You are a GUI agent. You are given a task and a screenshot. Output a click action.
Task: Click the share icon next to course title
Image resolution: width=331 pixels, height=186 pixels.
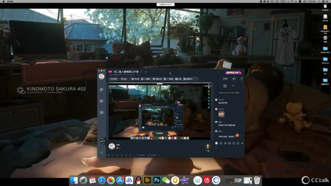[x=141, y=72]
